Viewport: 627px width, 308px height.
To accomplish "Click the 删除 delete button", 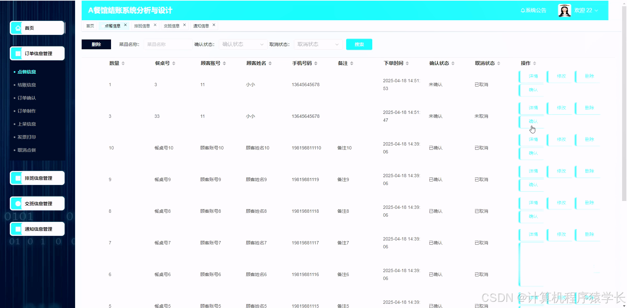I will 96,44.
